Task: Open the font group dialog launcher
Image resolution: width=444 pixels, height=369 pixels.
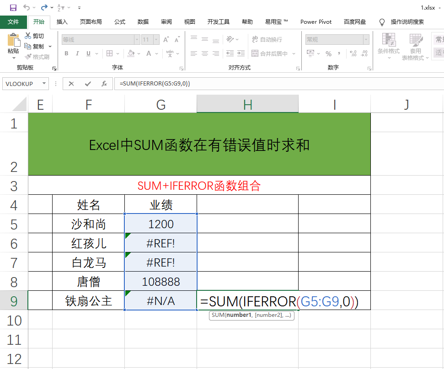Action: (182, 69)
